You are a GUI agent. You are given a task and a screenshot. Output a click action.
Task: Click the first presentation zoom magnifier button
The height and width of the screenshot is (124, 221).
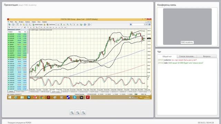click(x=72, y=113)
